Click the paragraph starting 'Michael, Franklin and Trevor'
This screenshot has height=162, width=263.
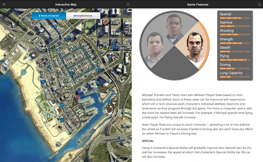(x=197, y=106)
